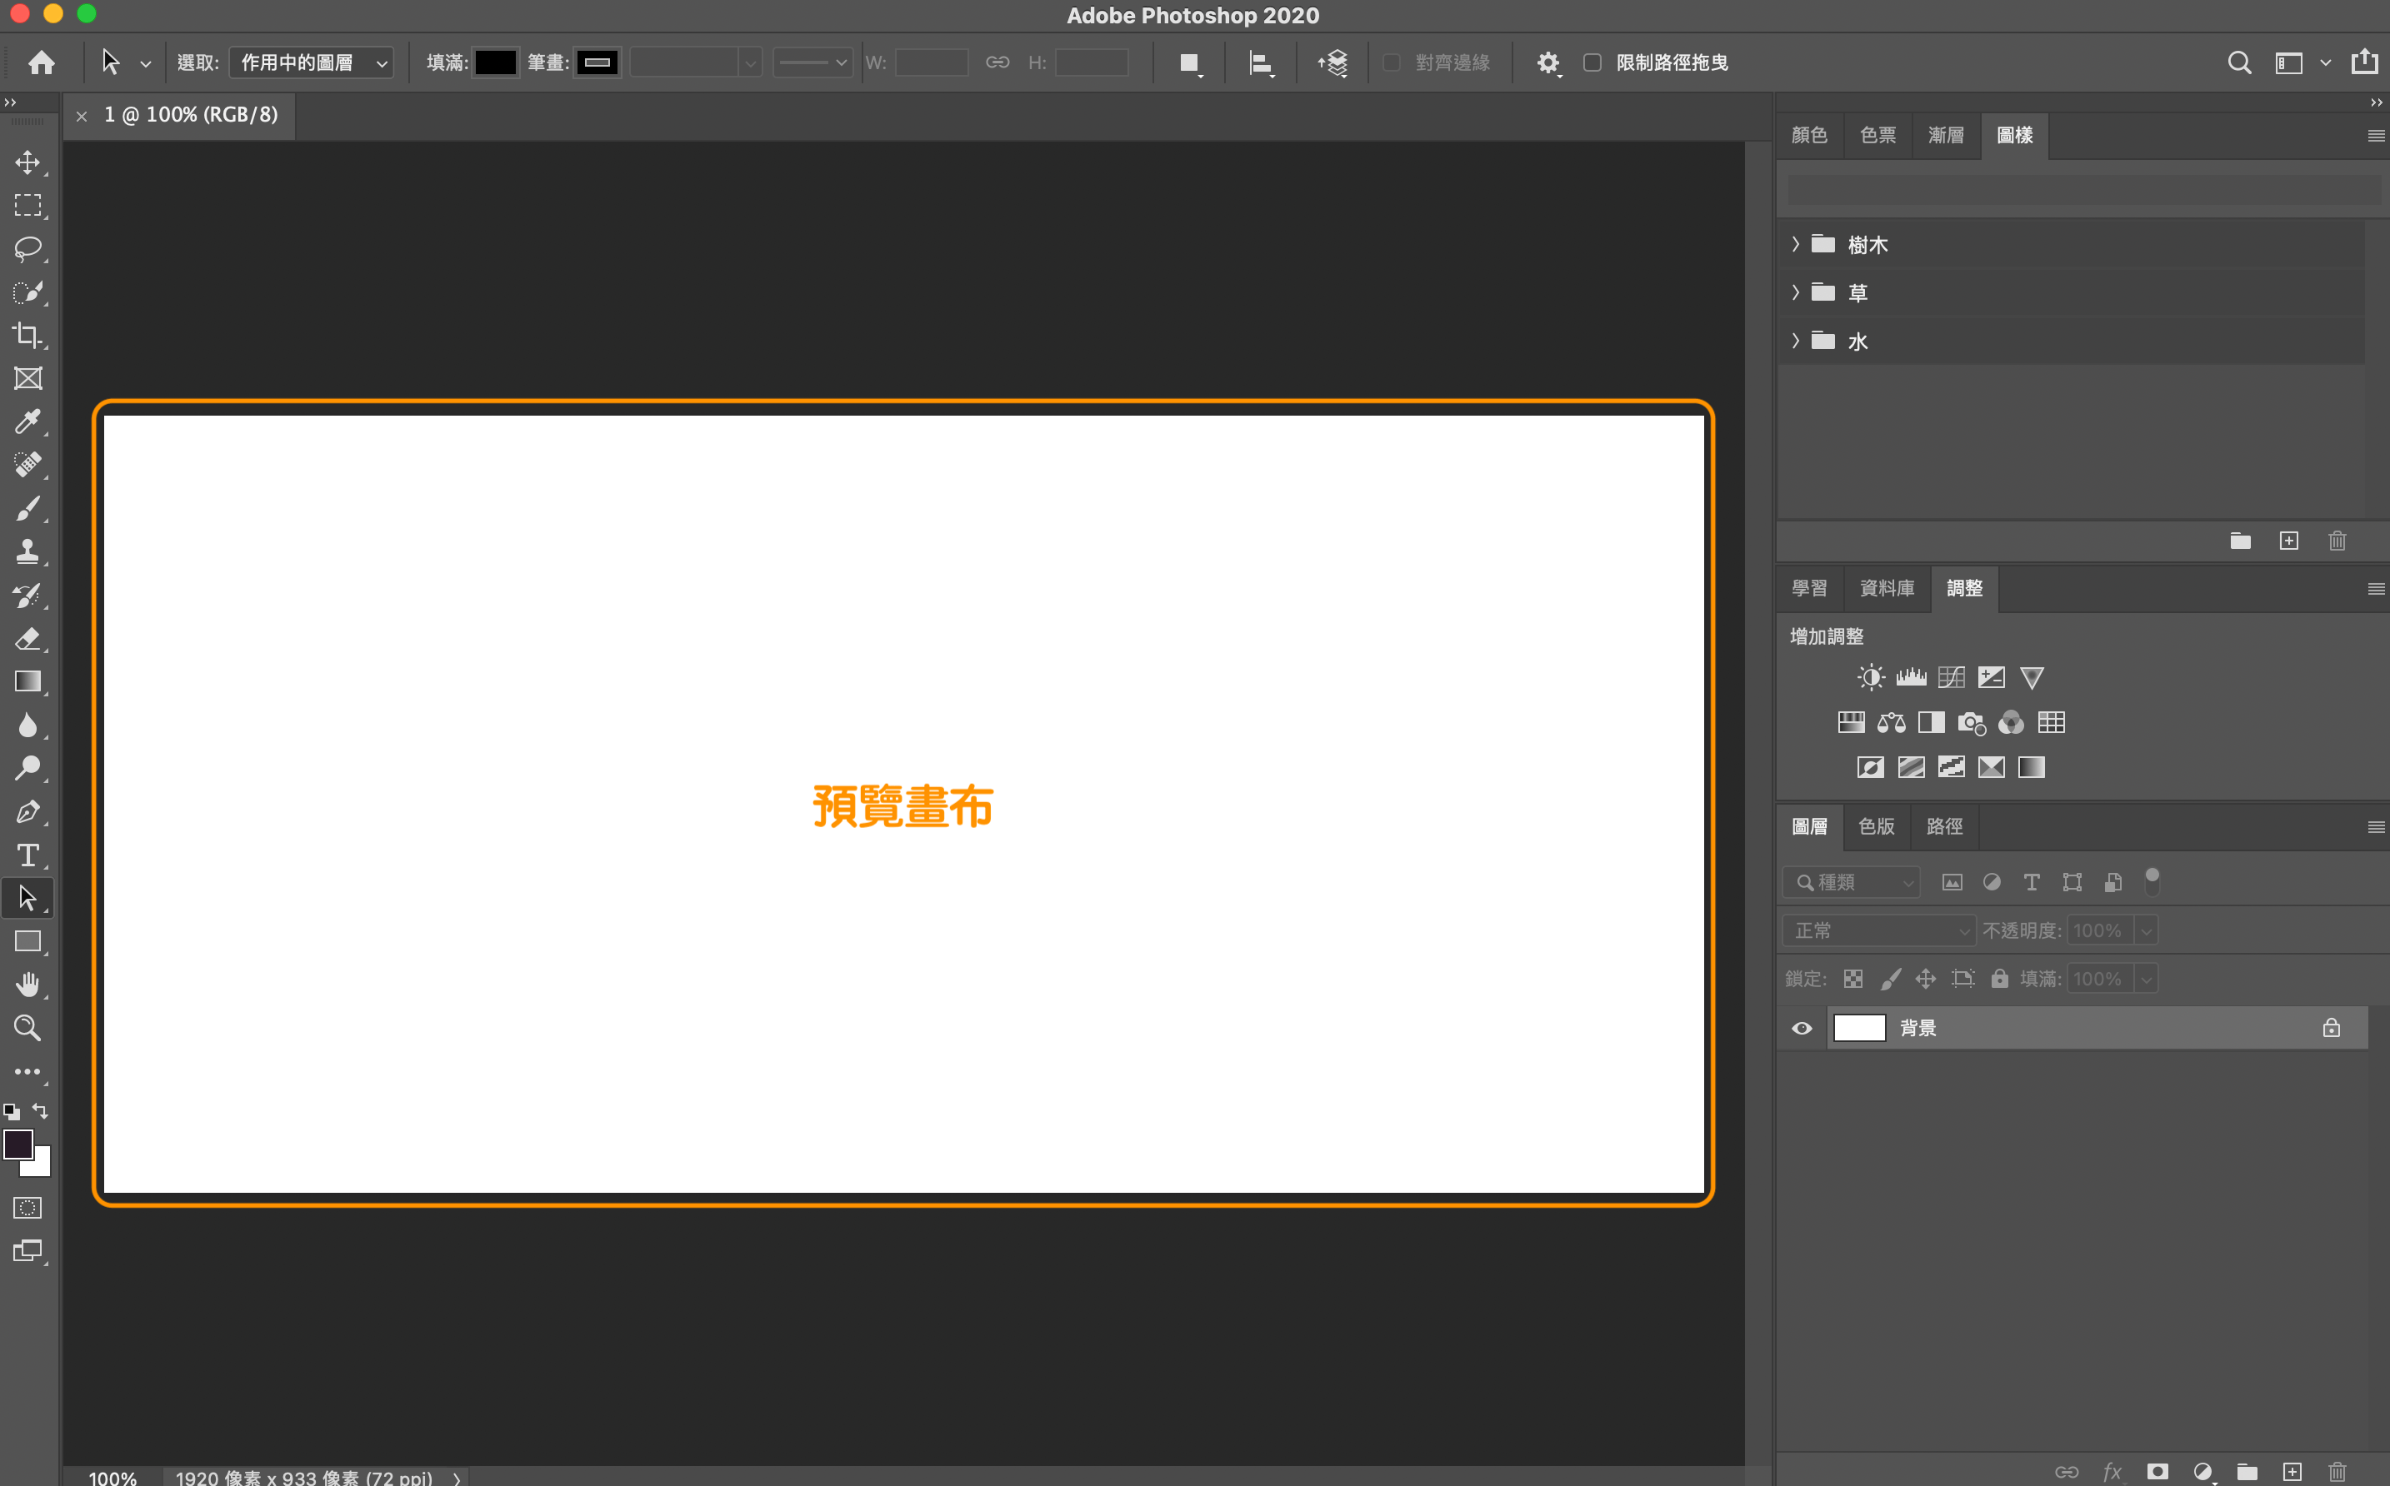Open the 正常 blend mode dropdown
The height and width of the screenshot is (1486, 2390).
(x=1877, y=930)
